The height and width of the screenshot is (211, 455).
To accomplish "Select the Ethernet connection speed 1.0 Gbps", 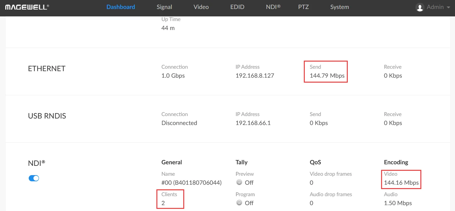I will (173, 76).
